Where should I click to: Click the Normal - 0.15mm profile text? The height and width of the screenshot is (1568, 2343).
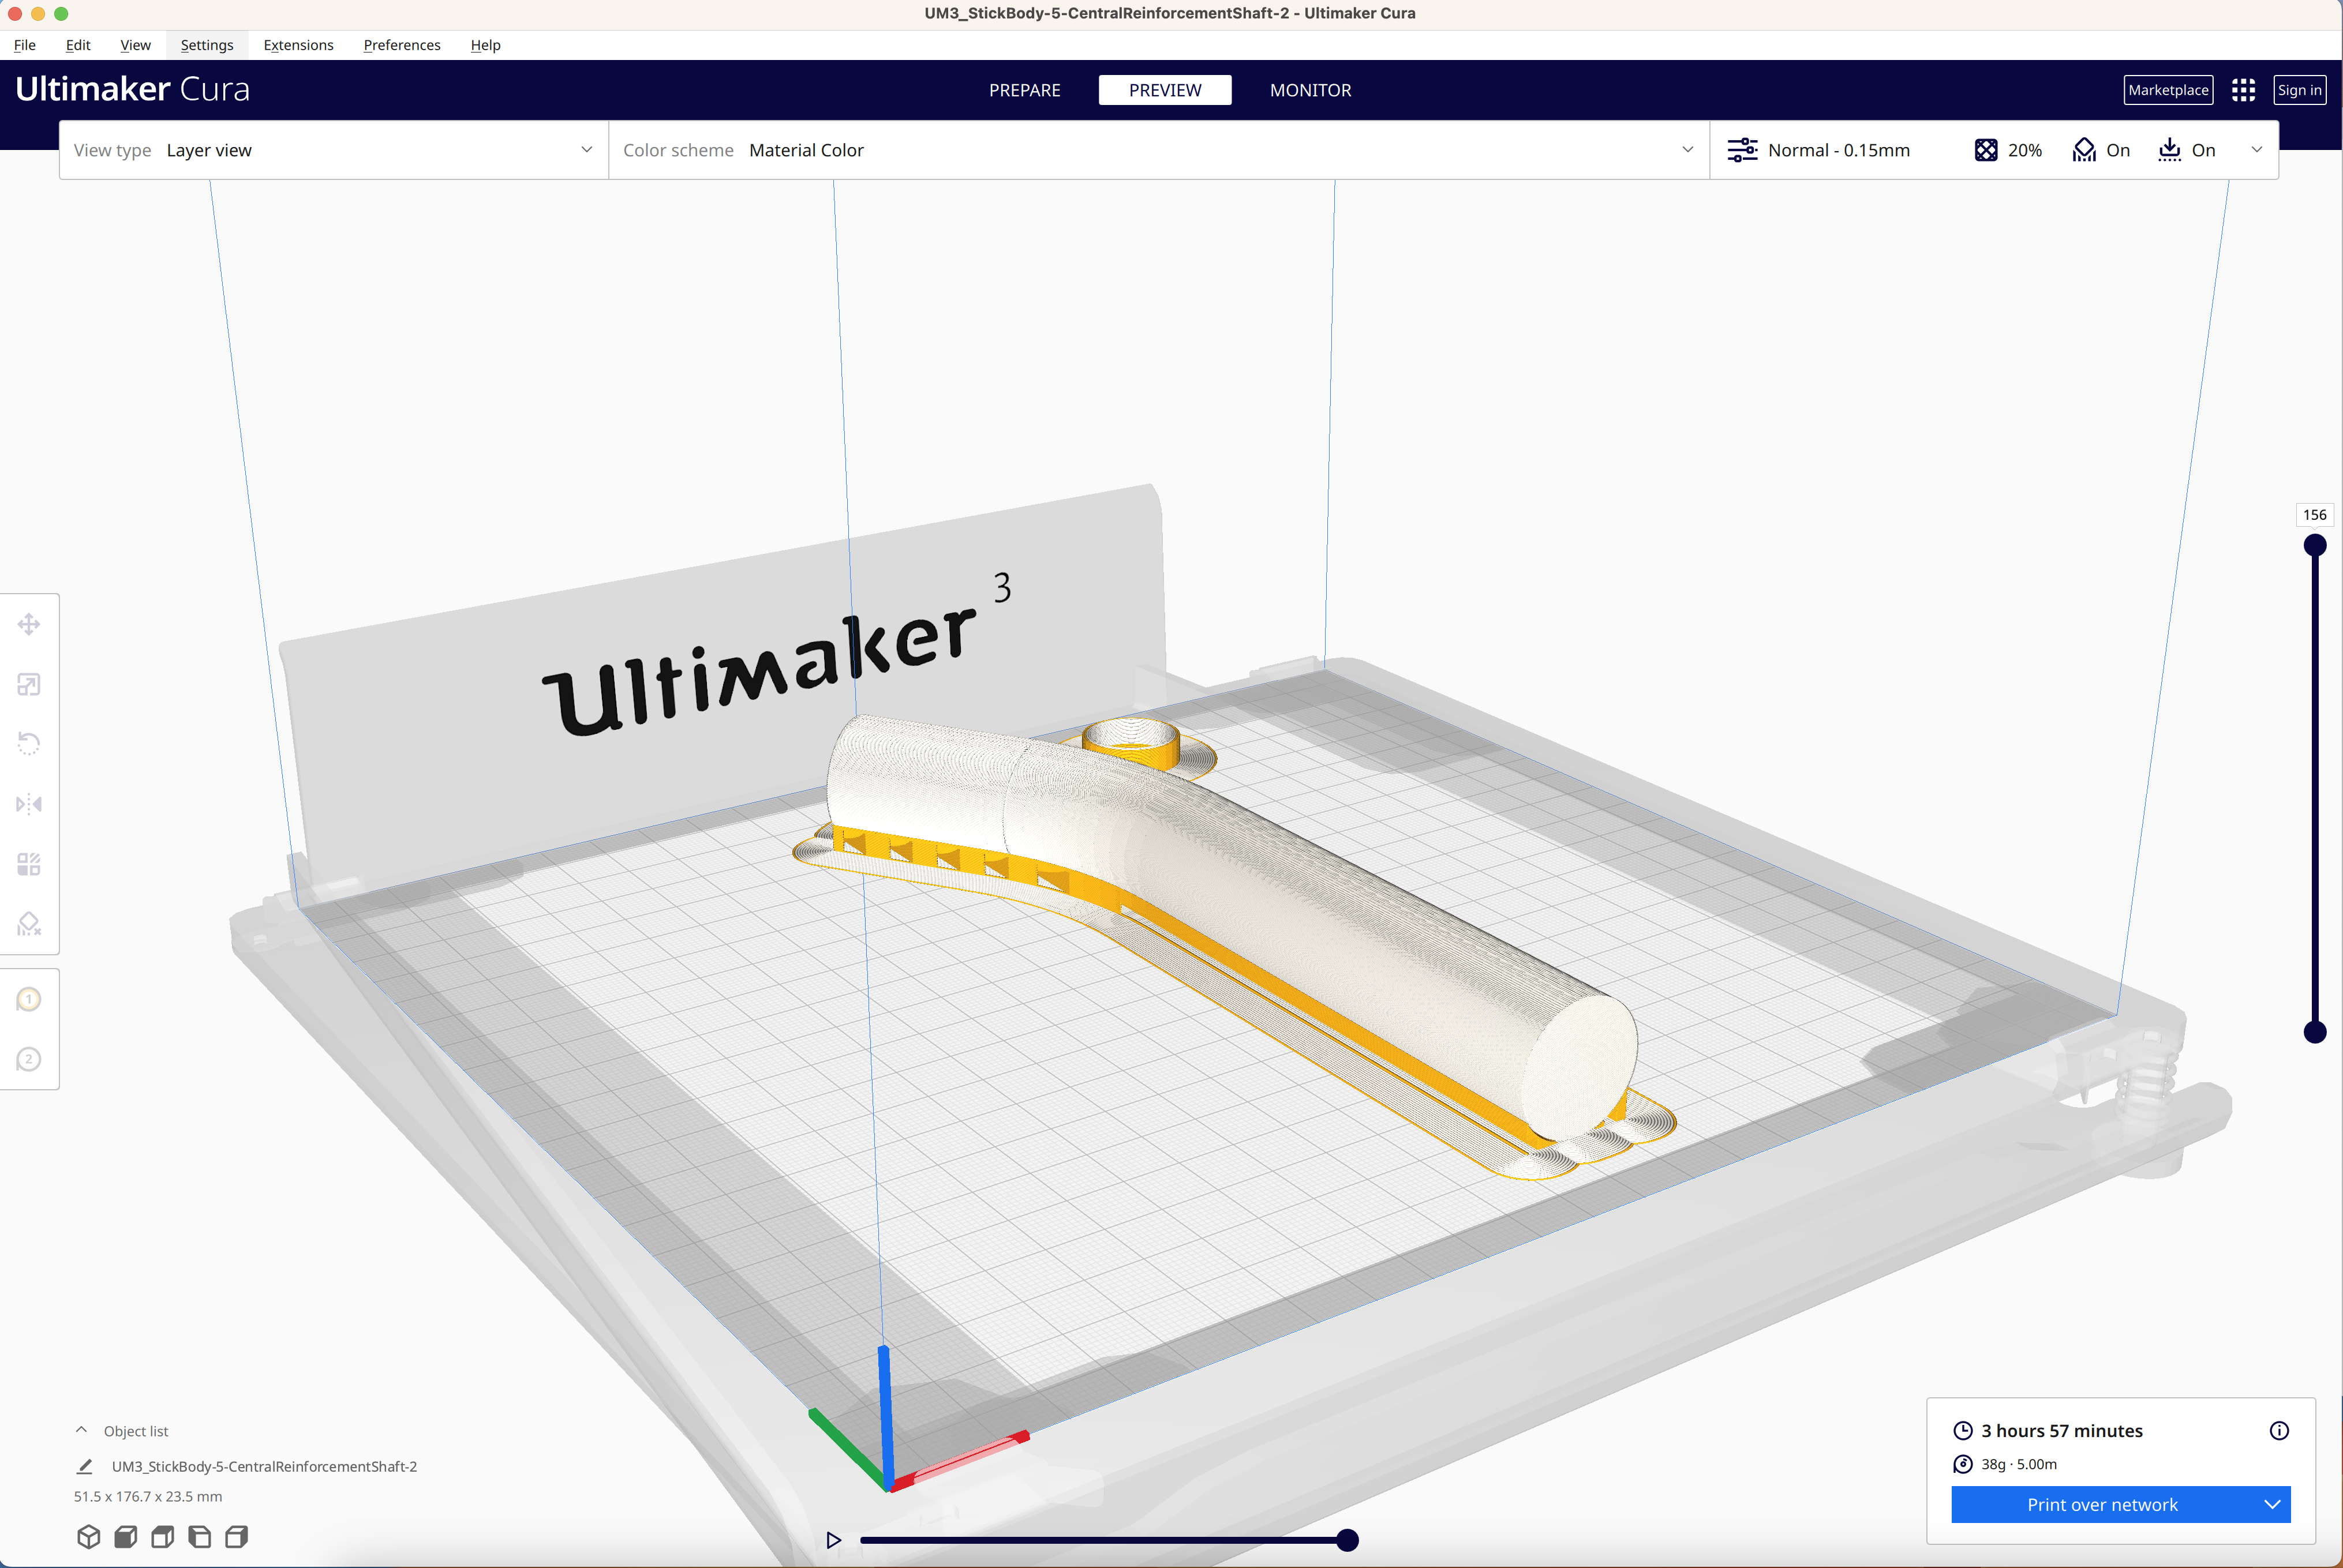[x=1839, y=150]
